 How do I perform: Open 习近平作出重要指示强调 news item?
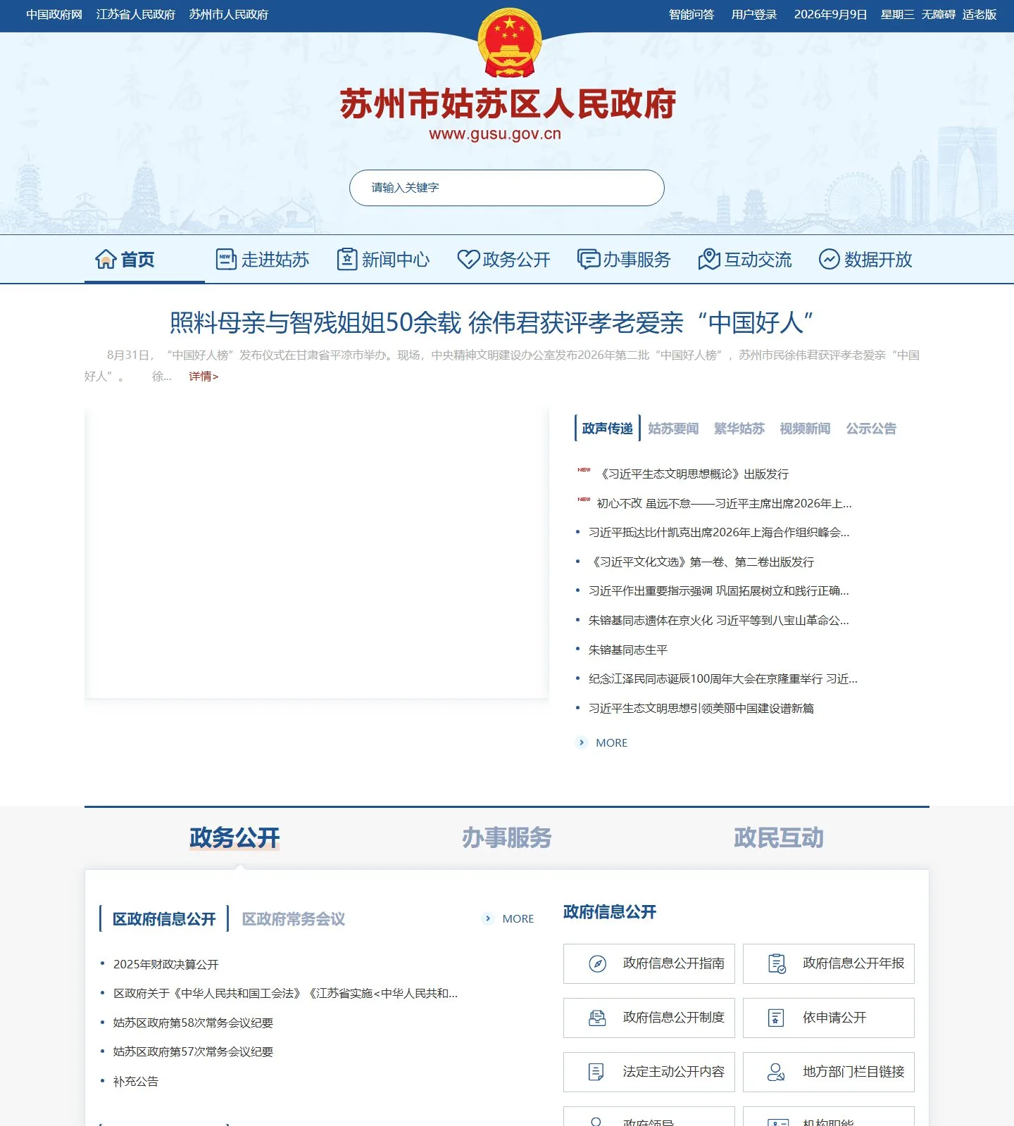[719, 591]
